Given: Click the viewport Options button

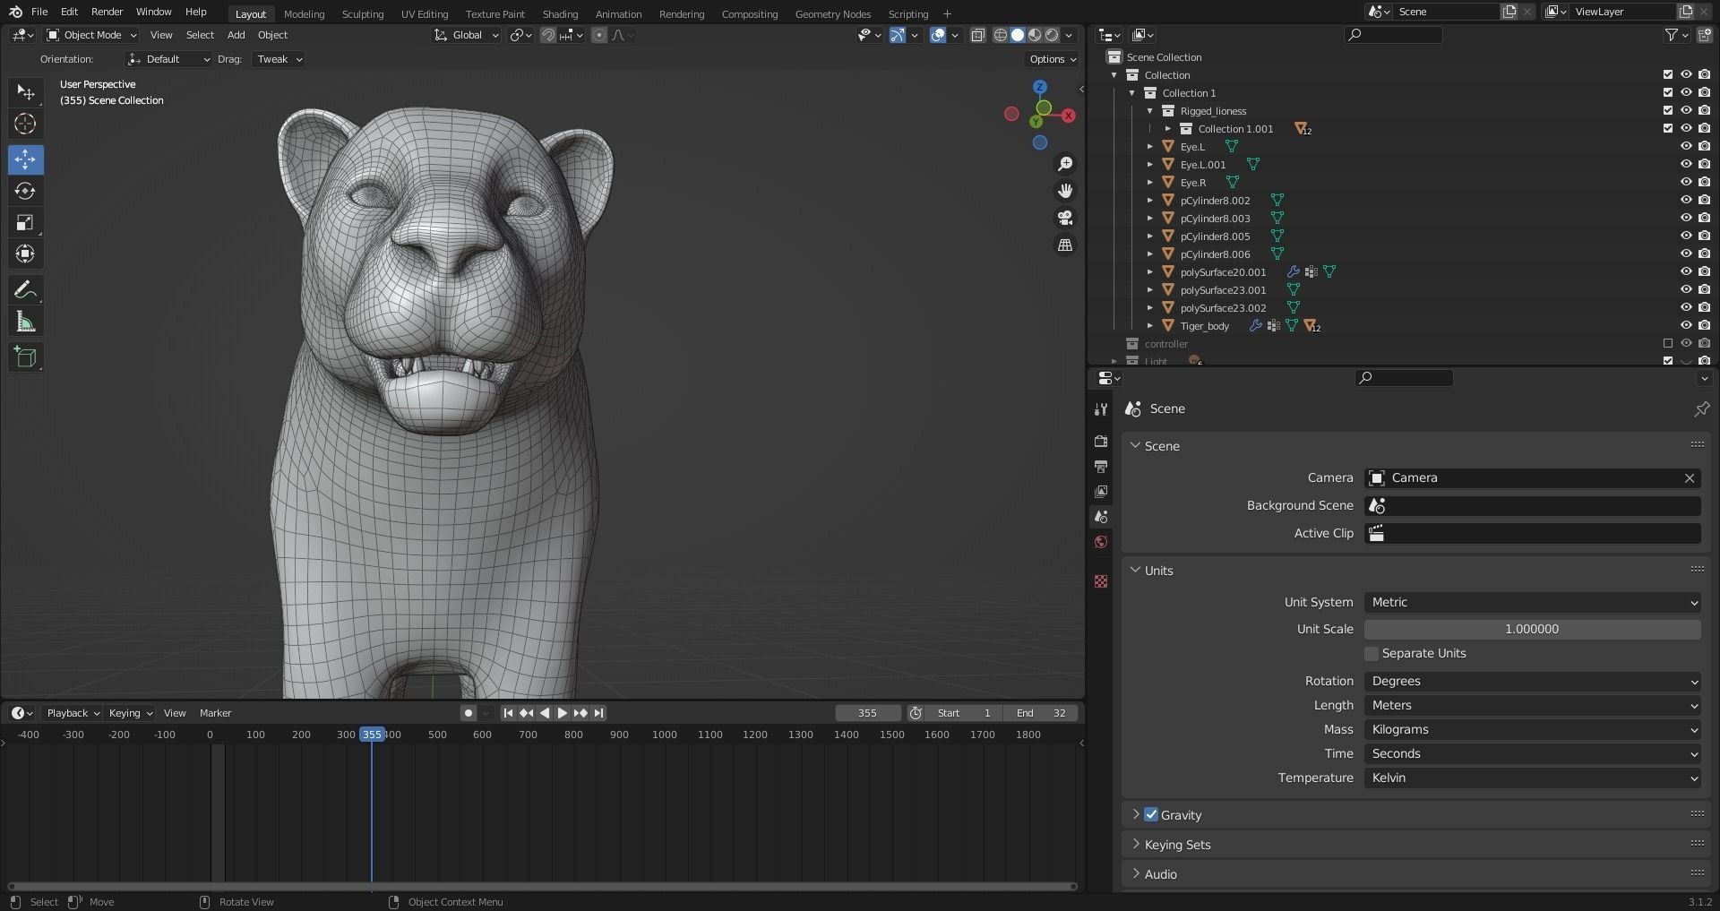Looking at the screenshot, I should [1052, 59].
